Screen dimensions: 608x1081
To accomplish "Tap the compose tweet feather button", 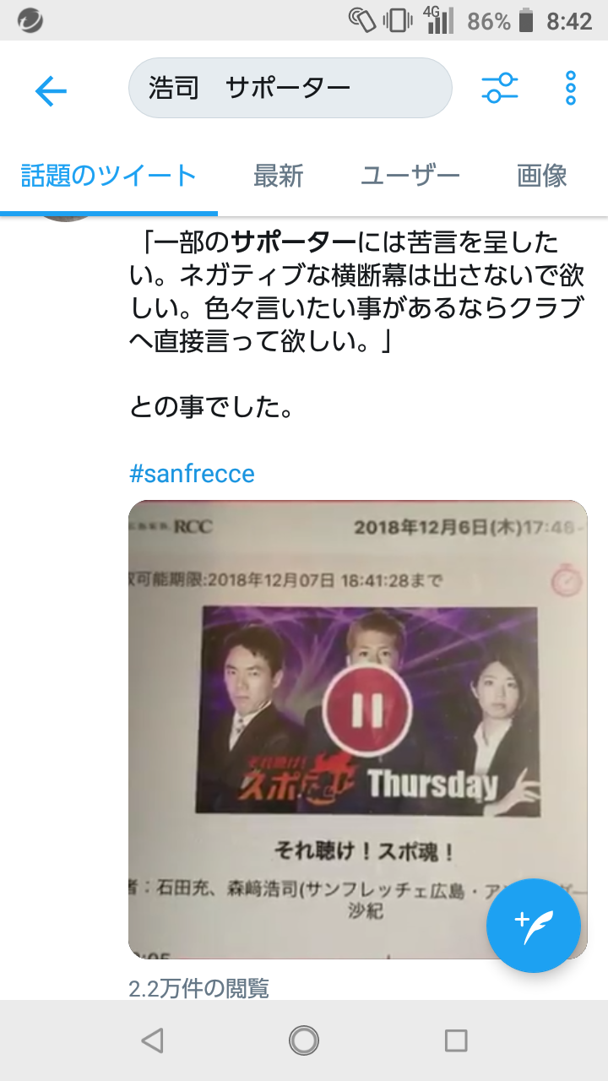I will pyautogui.click(x=534, y=926).
